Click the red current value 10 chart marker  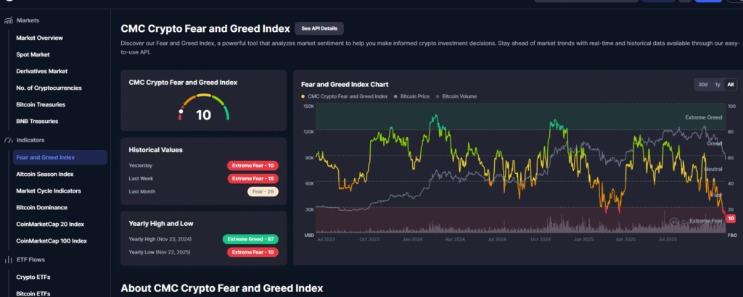(x=731, y=218)
